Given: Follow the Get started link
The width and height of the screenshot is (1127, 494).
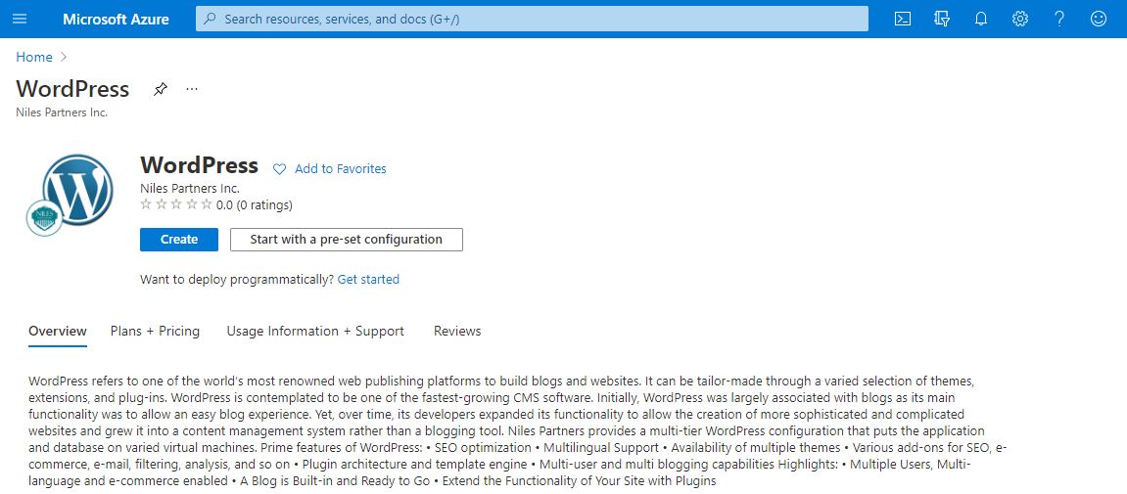Looking at the screenshot, I should pos(368,280).
